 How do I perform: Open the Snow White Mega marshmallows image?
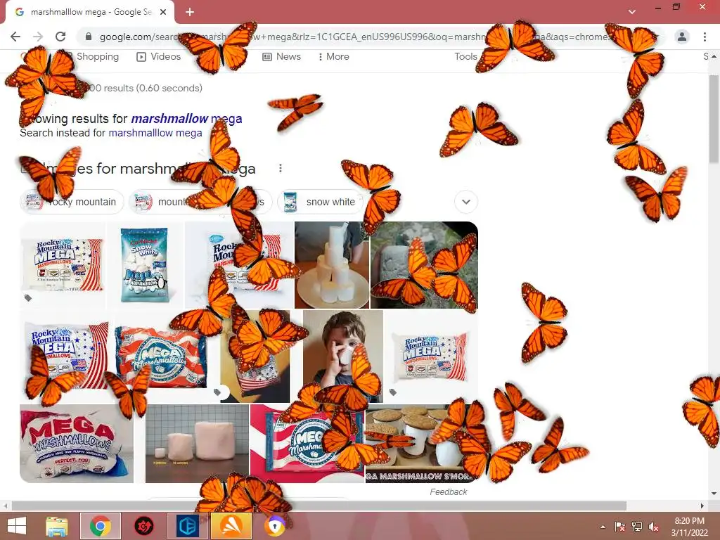click(x=145, y=264)
